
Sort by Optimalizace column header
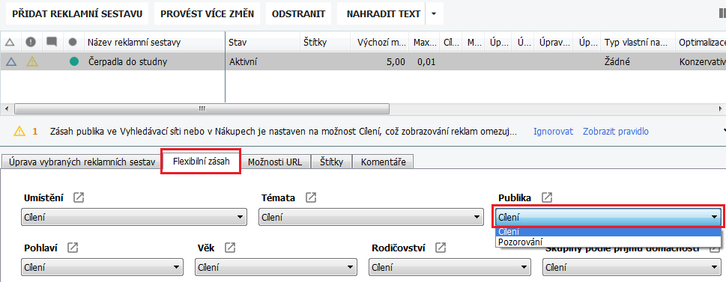point(701,43)
